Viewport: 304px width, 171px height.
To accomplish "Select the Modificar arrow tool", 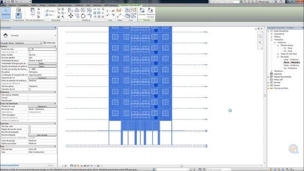I will (6, 12).
